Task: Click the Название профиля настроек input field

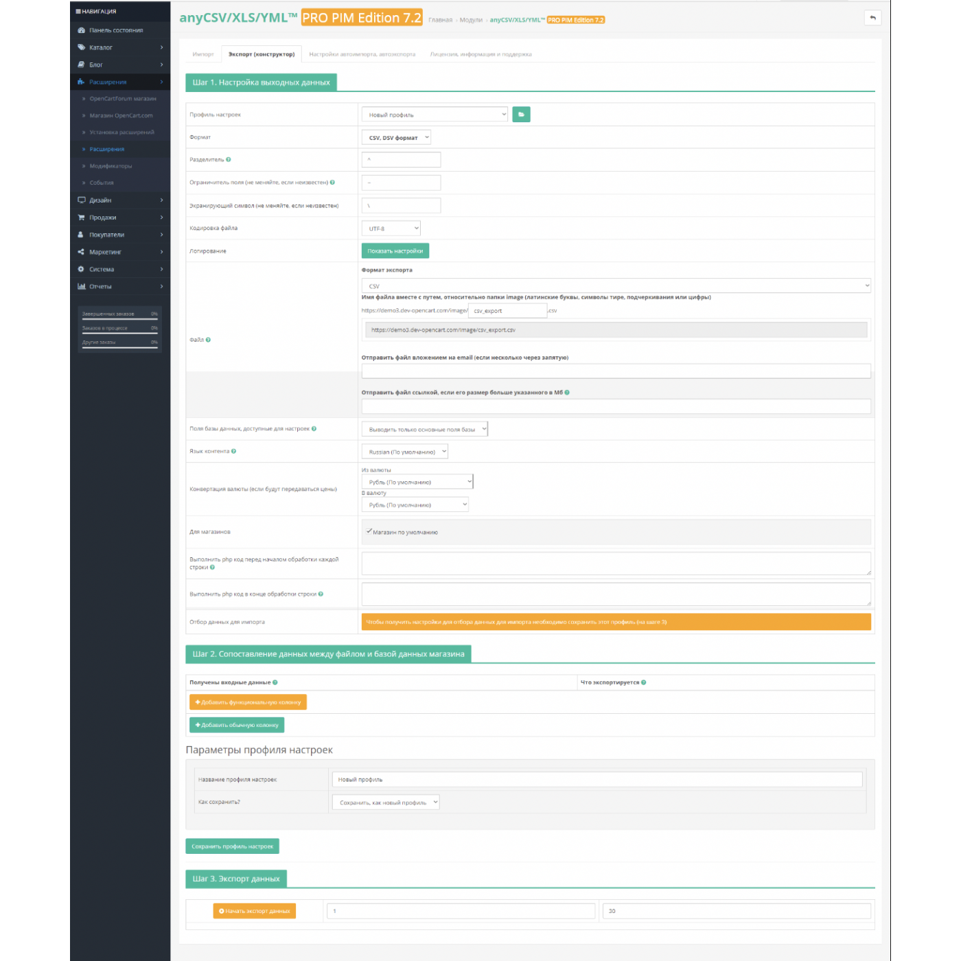Action: point(597,780)
